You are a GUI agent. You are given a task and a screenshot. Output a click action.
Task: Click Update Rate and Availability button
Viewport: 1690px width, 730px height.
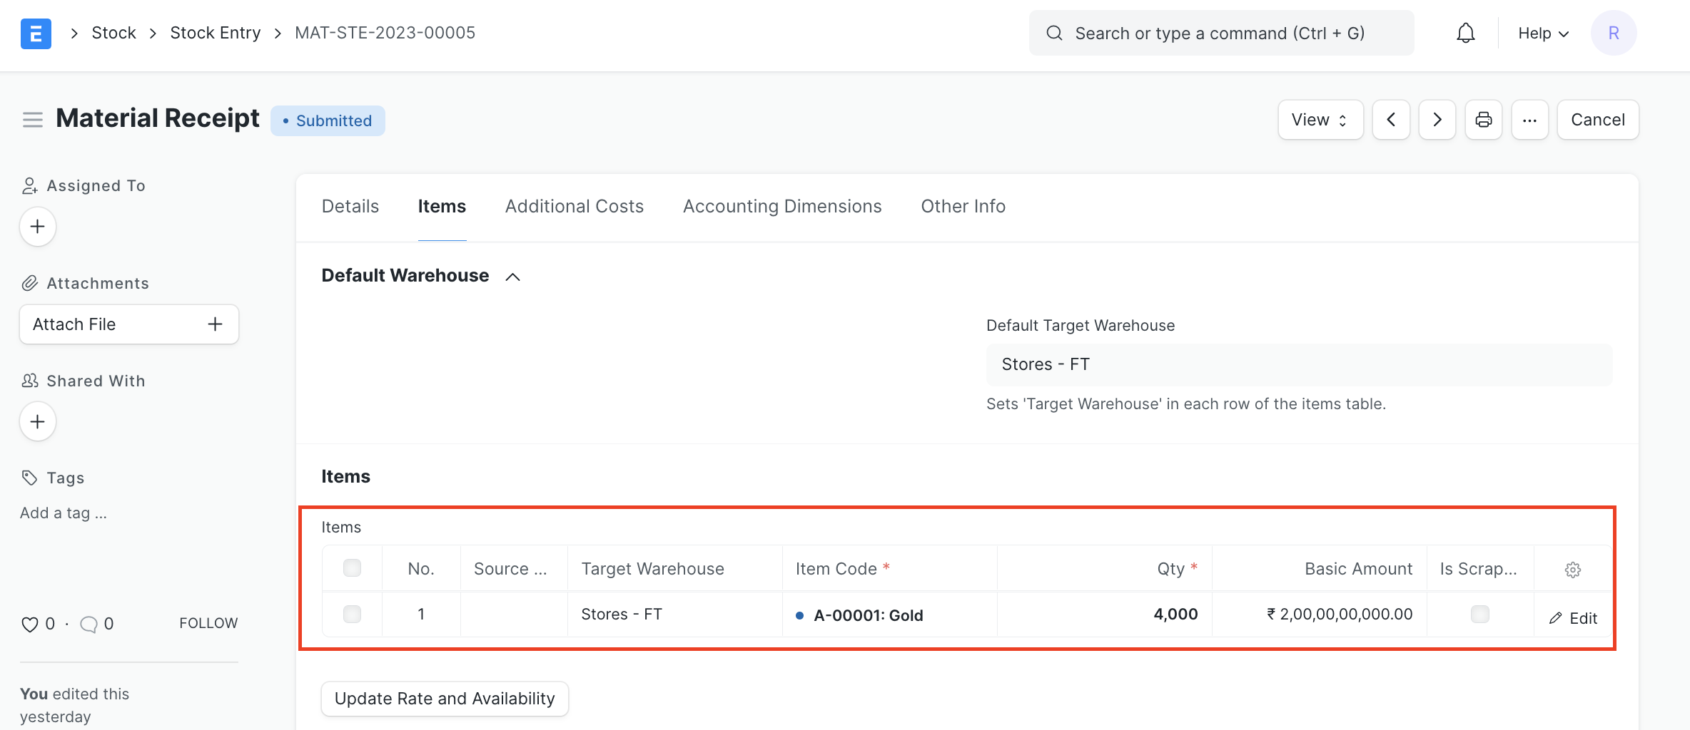tap(444, 699)
